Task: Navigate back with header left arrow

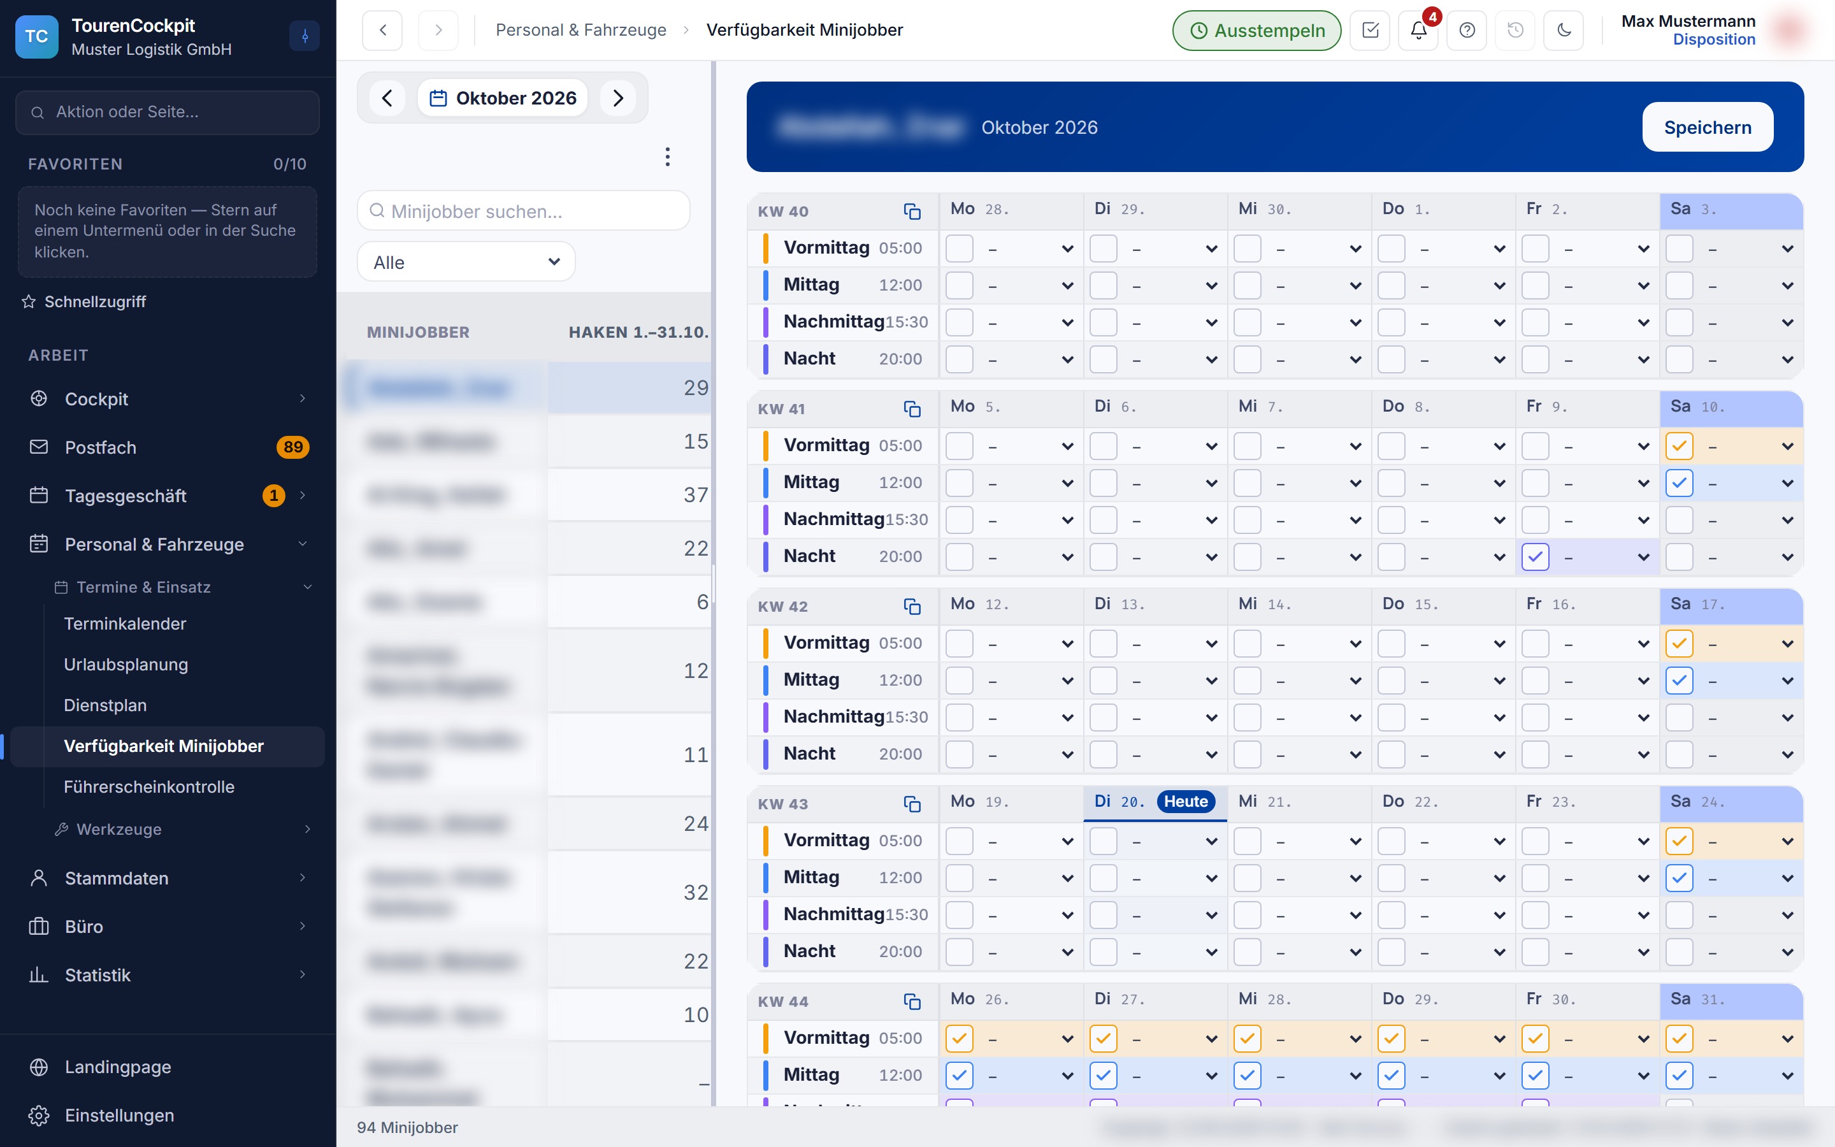Action: (x=382, y=31)
